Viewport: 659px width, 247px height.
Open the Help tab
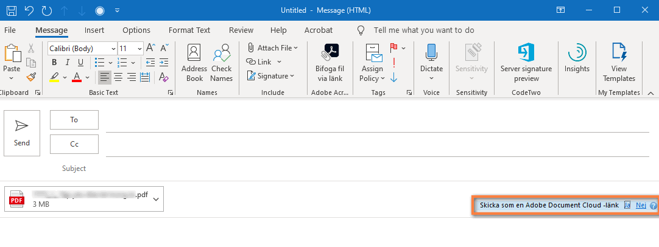point(278,30)
